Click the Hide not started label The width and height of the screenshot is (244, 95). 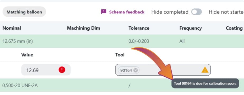tap(226, 12)
